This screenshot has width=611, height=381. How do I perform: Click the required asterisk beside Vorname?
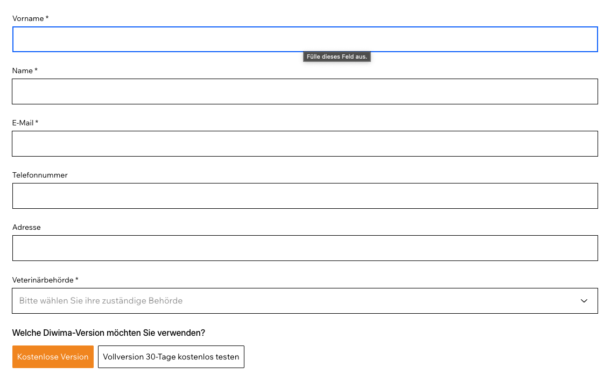(x=47, y=18)
